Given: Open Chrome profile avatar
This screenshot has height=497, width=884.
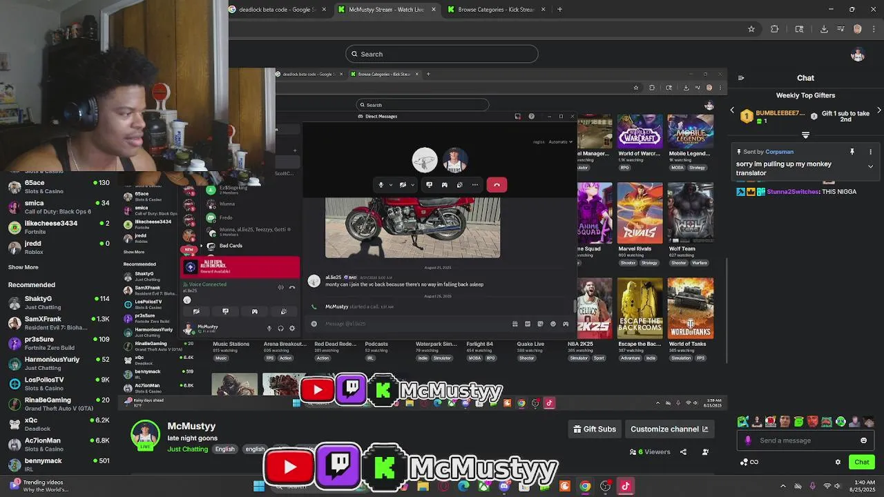Looking at the screenshot, I should tap(857, 29).
